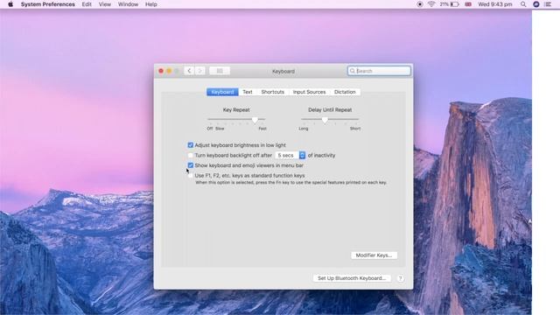The image size is (560, 315).
Task: Open the Help menu
Action: coord(151,4)
